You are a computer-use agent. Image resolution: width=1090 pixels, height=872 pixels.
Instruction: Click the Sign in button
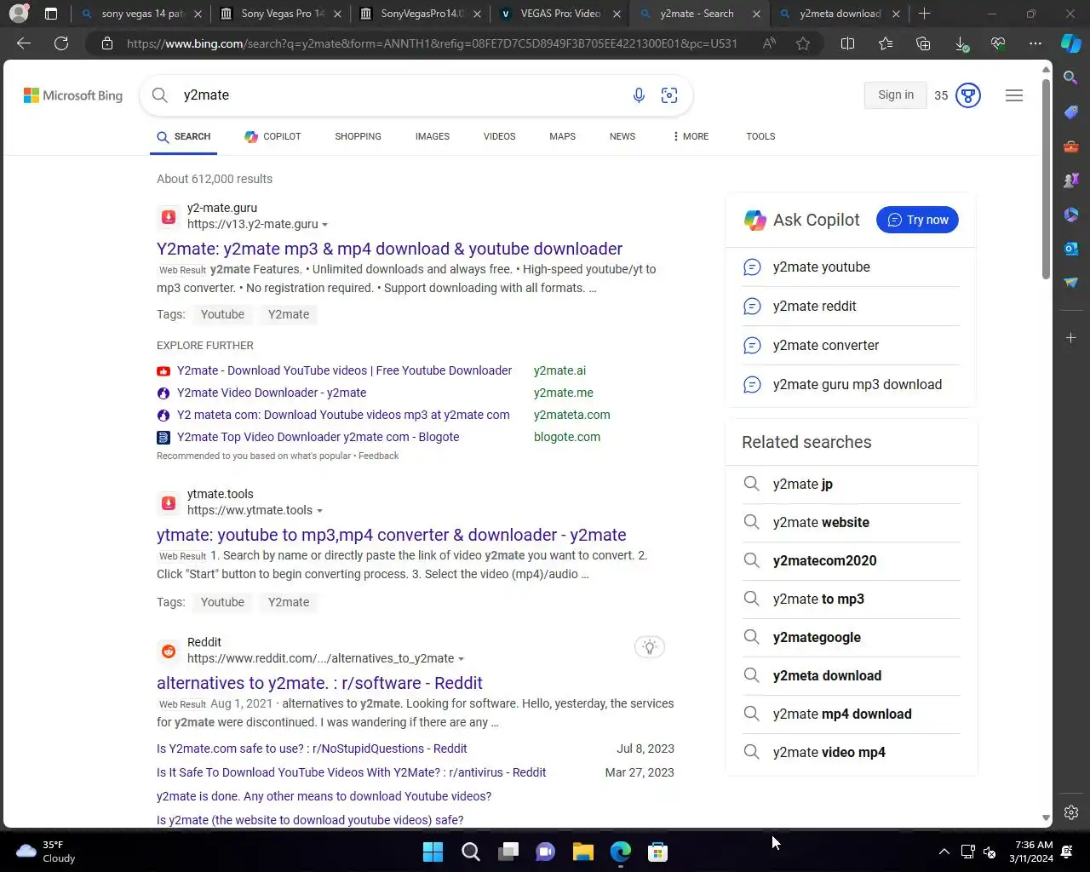(896, 95)
